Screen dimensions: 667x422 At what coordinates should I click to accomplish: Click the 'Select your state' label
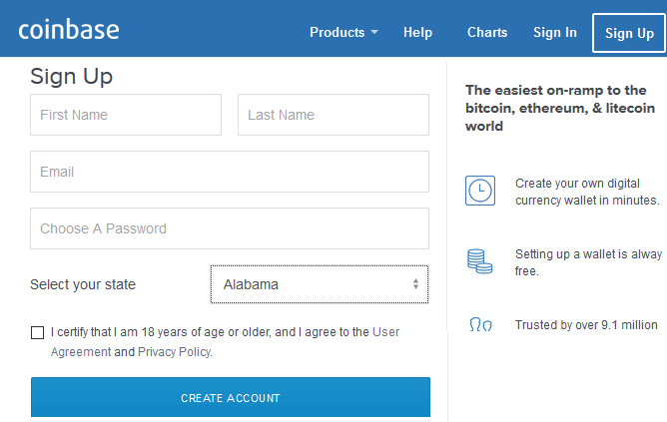pyautogui.click(x=83, y=284)
